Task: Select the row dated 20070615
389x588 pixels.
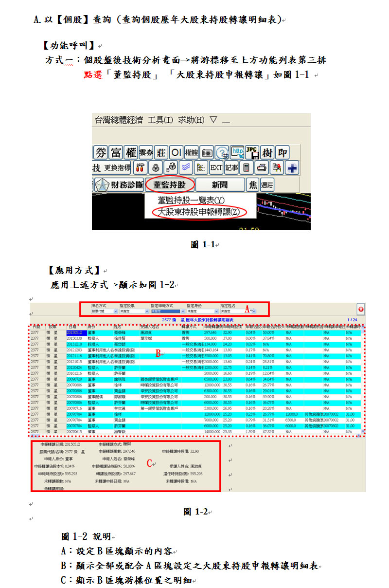Action: (x=196, y=431)
